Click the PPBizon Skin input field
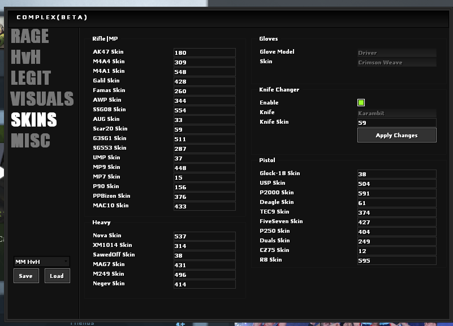Viewport: 453px width, 326px height. coord(205,197)
